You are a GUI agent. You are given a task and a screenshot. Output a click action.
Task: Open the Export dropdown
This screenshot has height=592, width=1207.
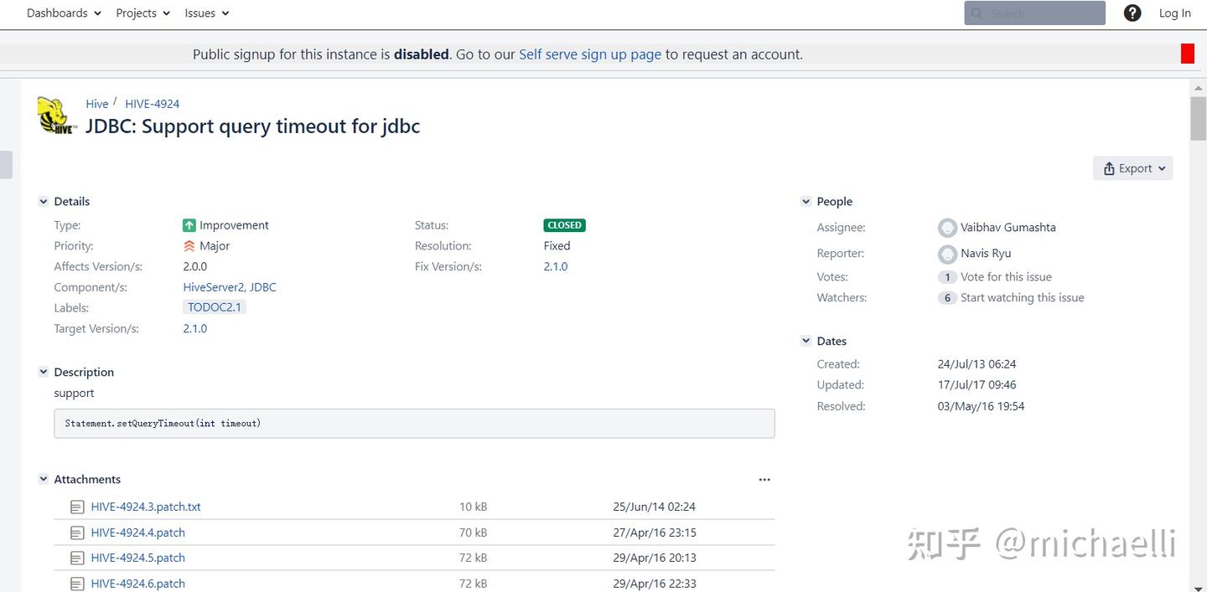click(x=1132, y=168)
